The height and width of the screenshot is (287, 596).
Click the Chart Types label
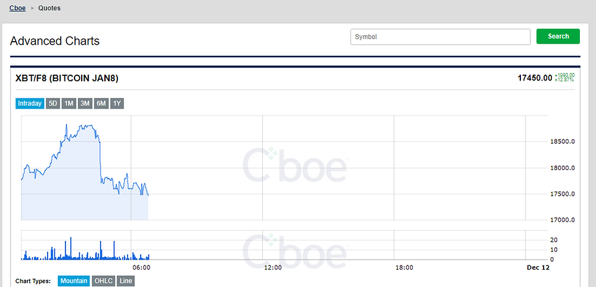33,281
